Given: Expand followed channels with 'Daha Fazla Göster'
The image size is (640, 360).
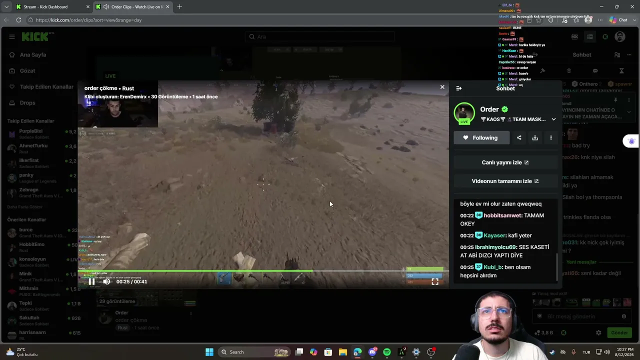Looking at the screenshot, I should [x=25, y=206].
